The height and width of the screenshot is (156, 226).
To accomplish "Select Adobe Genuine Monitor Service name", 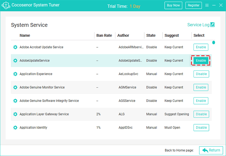I will [x=42, y=87].
